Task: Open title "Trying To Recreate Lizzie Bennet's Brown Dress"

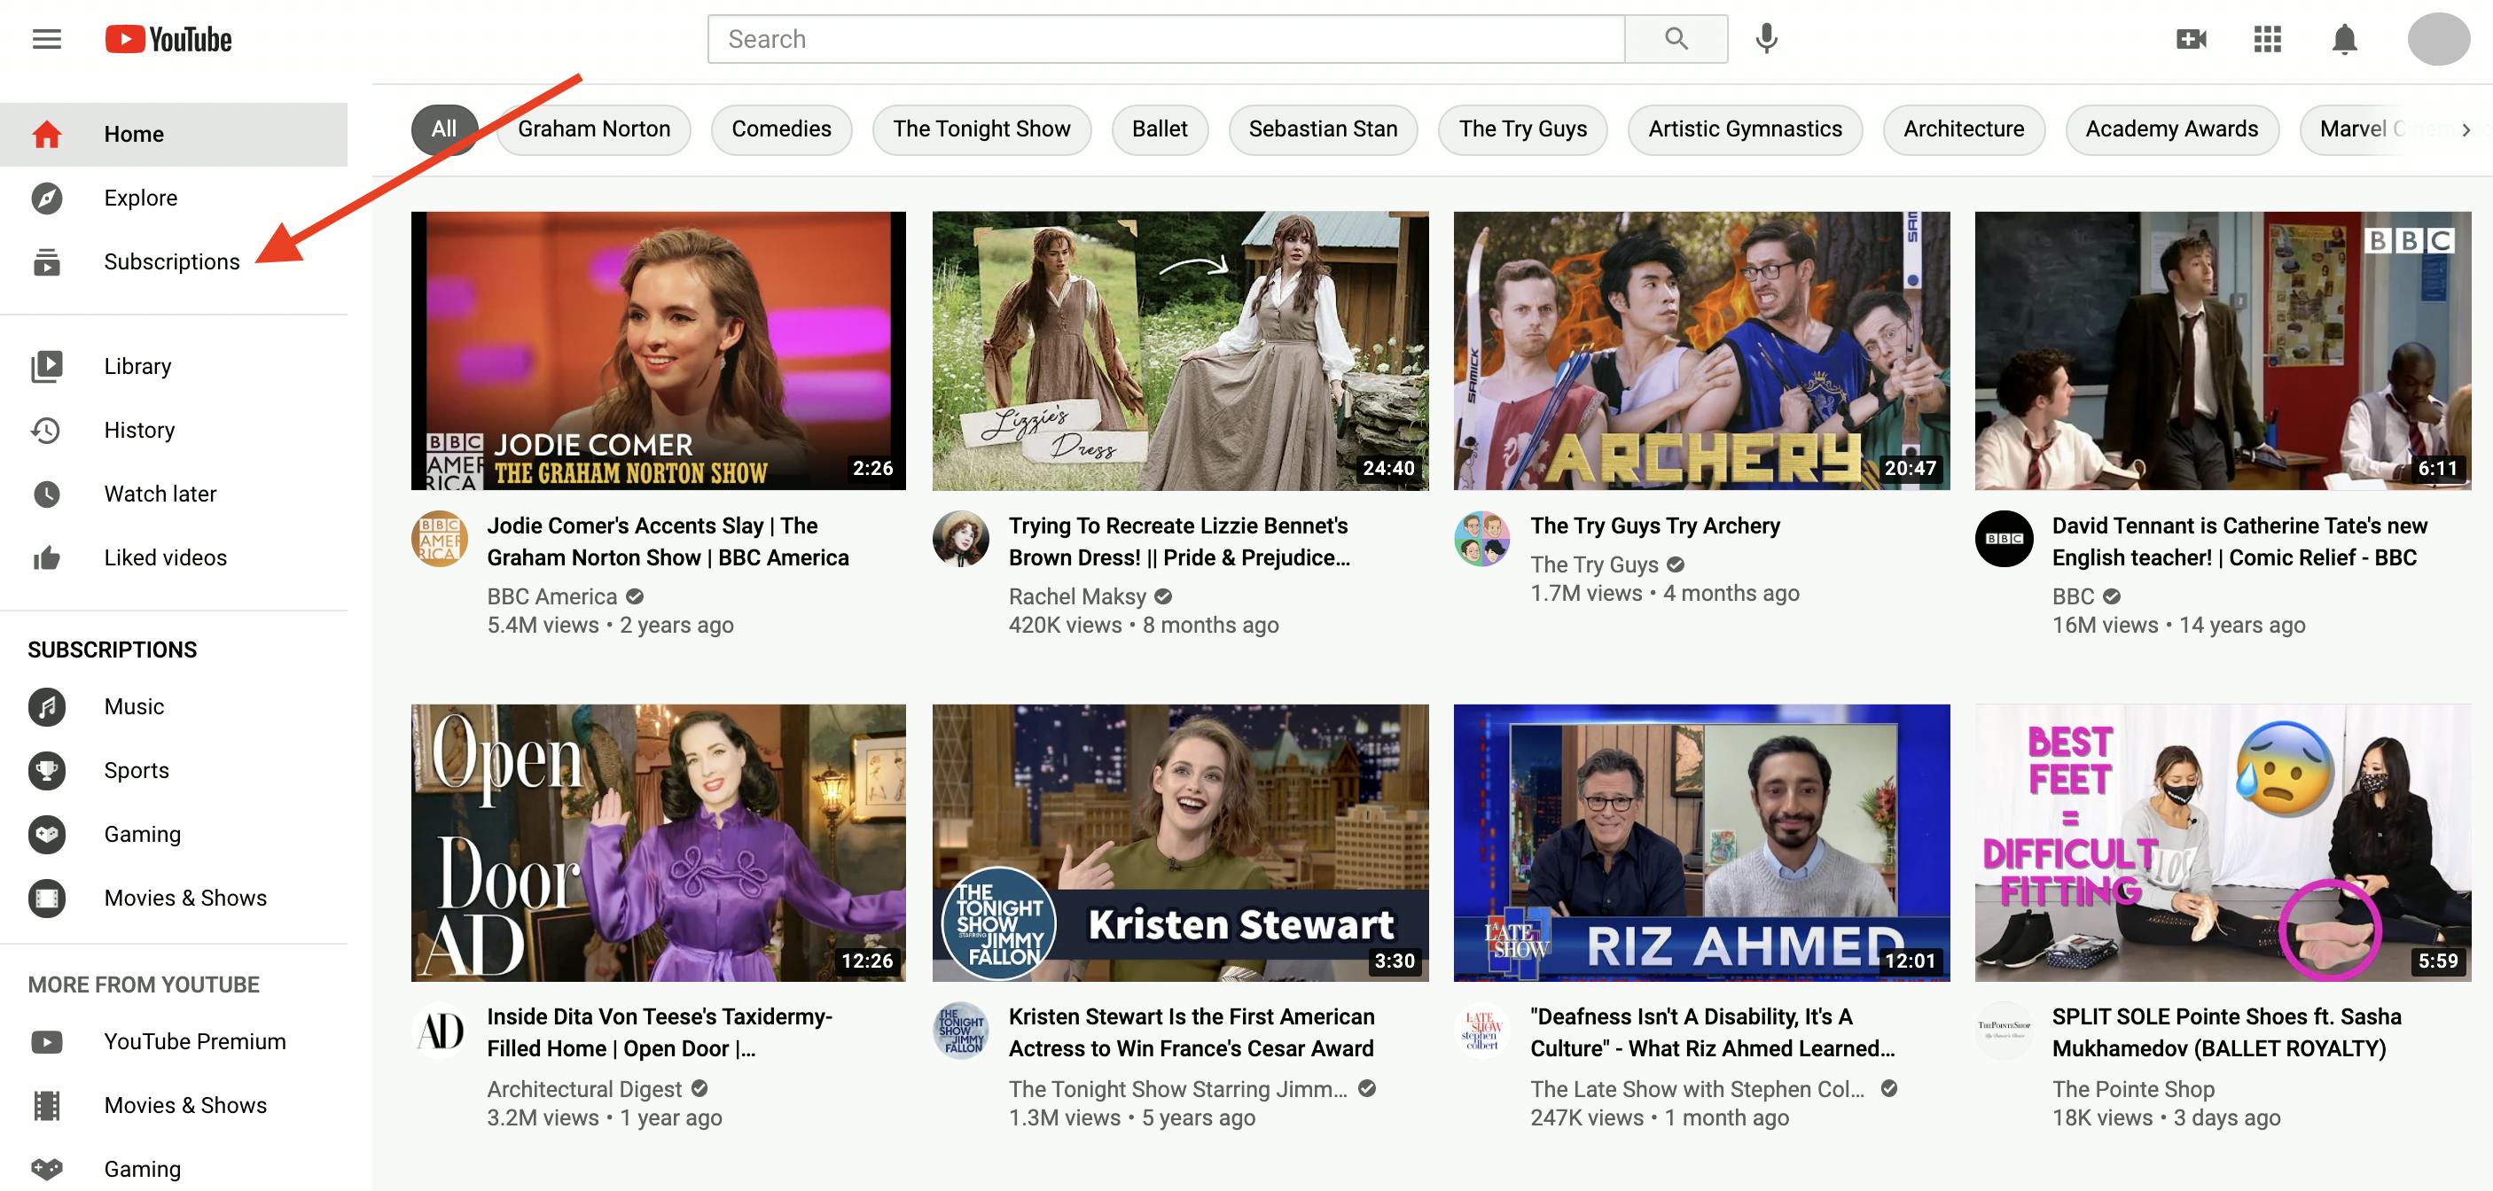Action: (1179, 541)
